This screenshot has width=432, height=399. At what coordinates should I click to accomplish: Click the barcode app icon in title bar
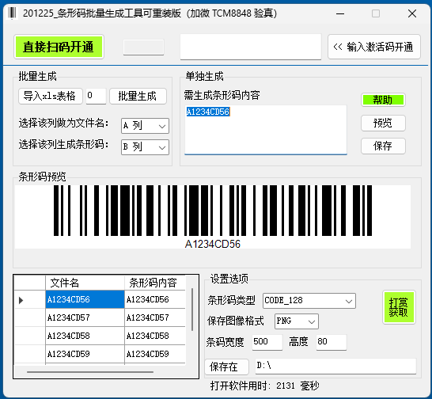point(12,13)
